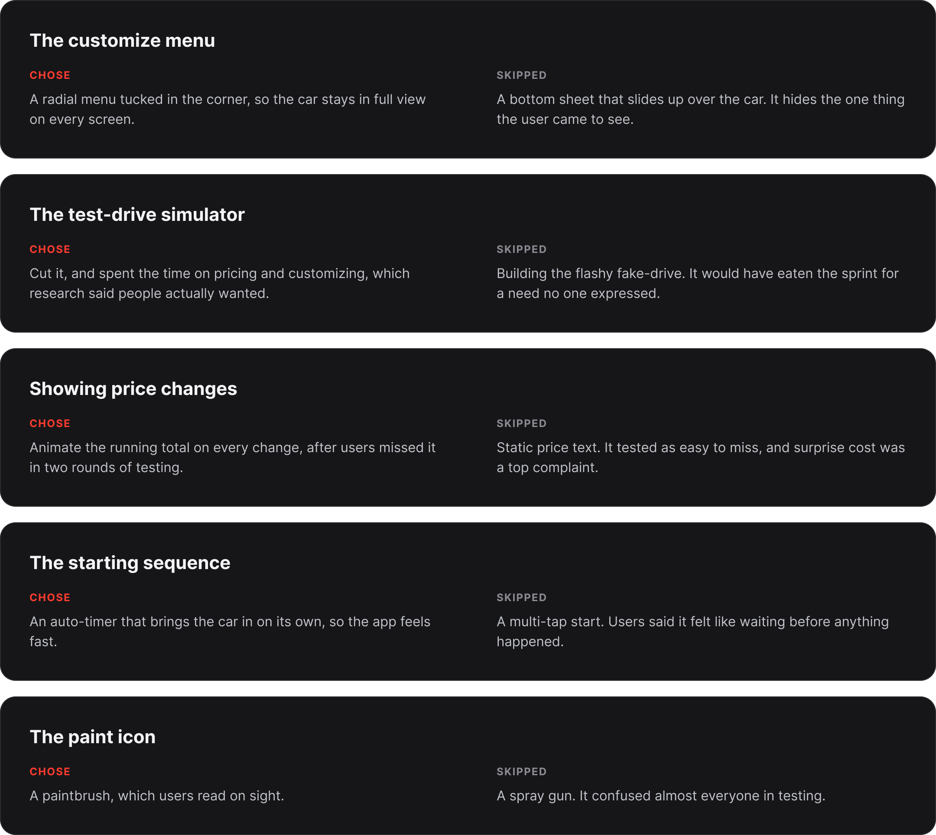Click the static price text paragraph

coord(701,457)
